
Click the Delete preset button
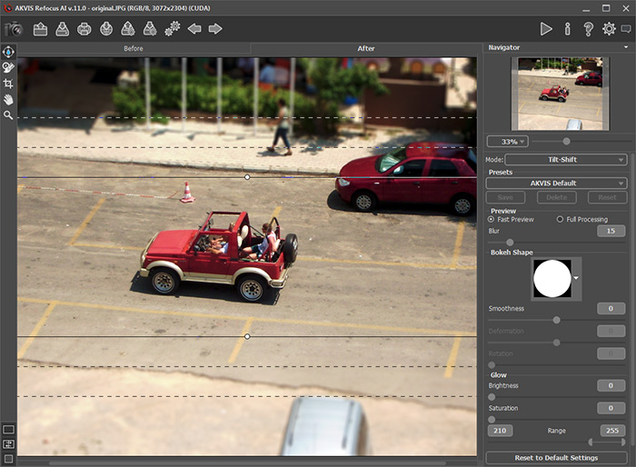point(556,197)
